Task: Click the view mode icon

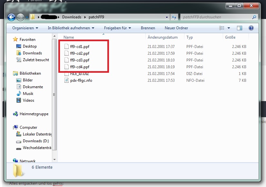Action: [222, 28]
